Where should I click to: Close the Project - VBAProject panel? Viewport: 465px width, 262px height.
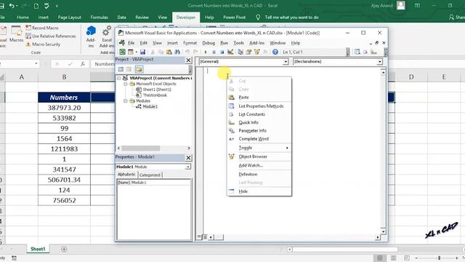click(x=188, y=60)
